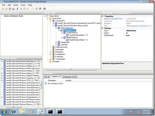The image size is (155, 116).
Task: Click the Action value AddListItem field
Action: pos(139,31)
